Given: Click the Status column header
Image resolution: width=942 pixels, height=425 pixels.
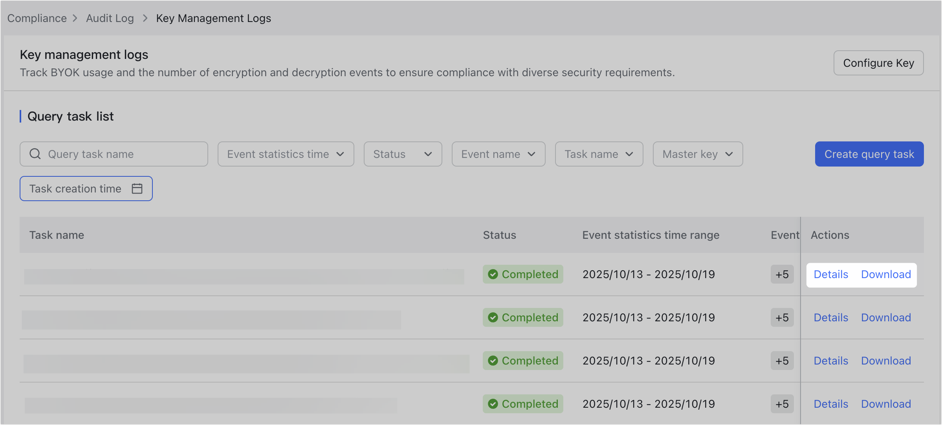Looking at the screenshot, I should pos(499,235).
